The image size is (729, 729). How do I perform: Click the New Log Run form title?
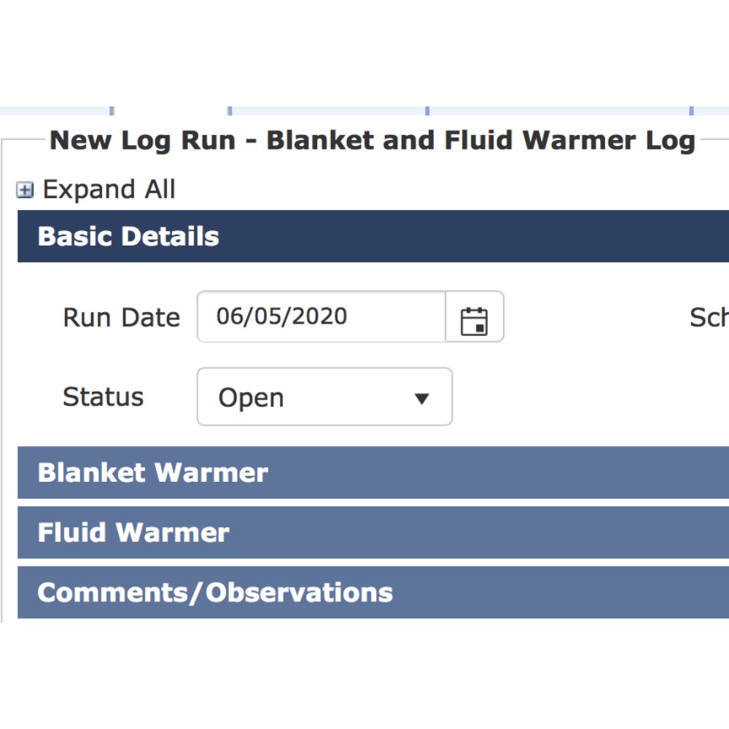coord(372,140)
